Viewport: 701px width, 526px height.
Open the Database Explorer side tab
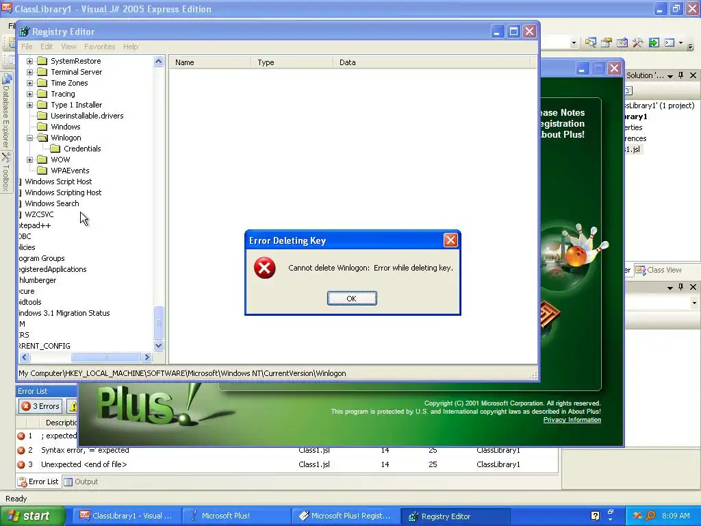tap(5, 110)
